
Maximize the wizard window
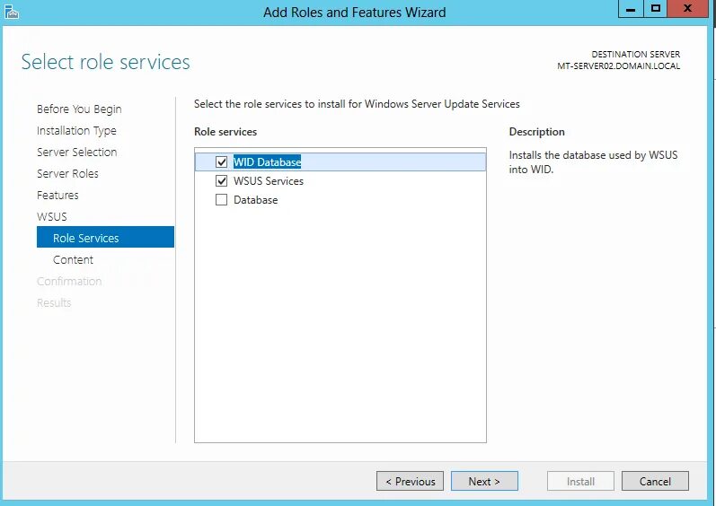pos(656,9)
